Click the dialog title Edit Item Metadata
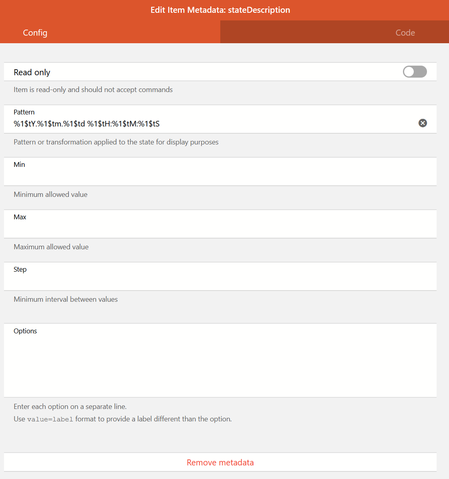449x479 pixels. [x=220, y=10]
